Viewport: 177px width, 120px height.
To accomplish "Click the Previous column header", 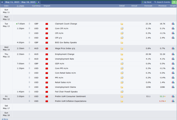I will click(x=162, y=6).
